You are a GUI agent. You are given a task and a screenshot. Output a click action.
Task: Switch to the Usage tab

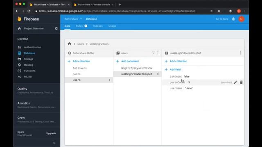click(112, 26)
